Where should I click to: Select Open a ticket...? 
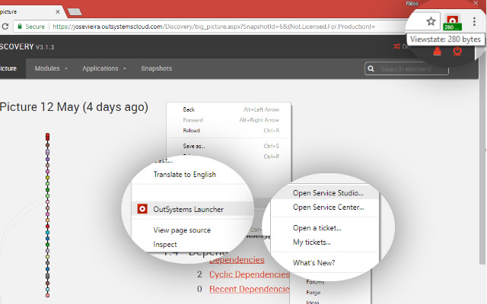click(317, 228)
